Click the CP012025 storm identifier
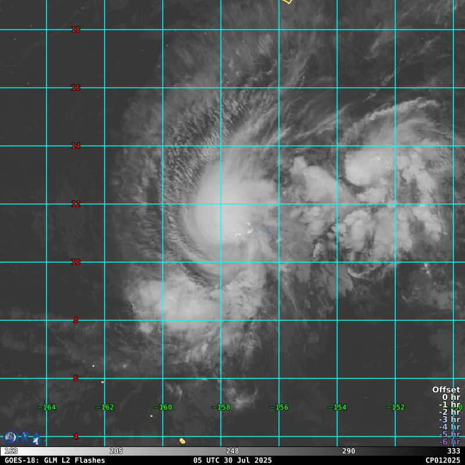 (x=442, y=460)
